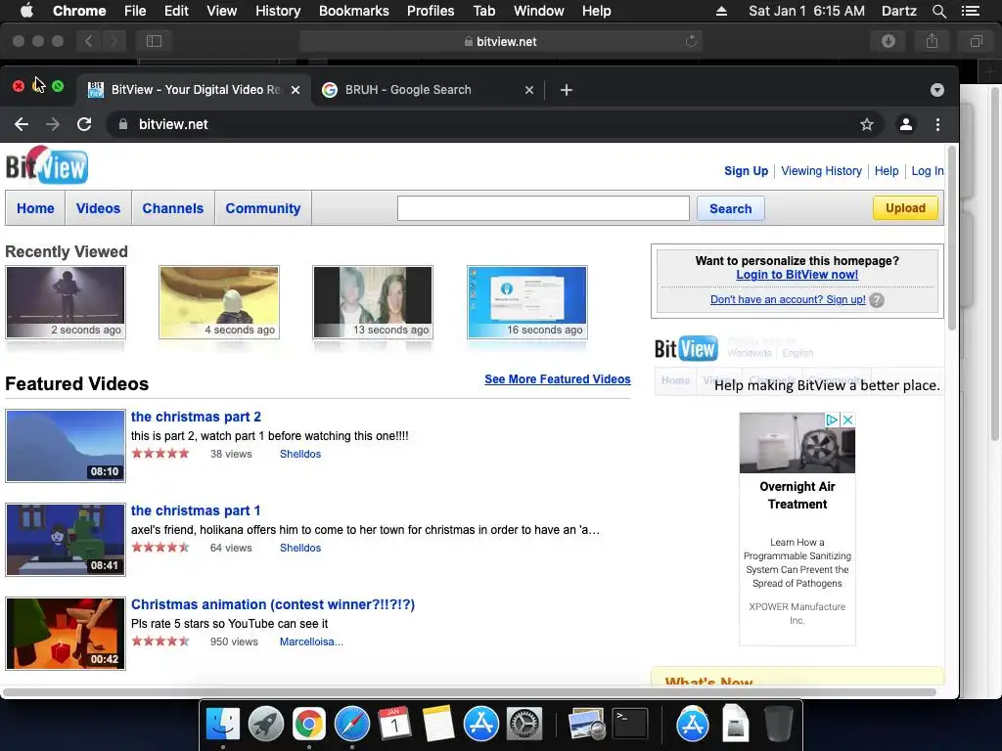Launch Launchpad from the Dock
The height and width of the screenshot is (751, 1002).
point(266,725)
